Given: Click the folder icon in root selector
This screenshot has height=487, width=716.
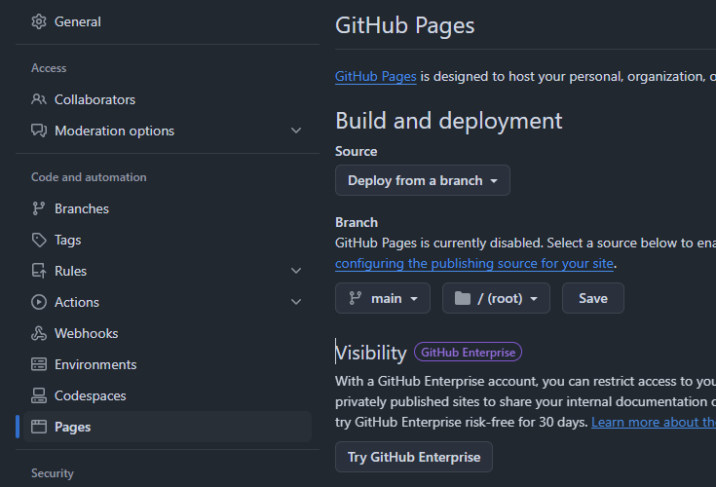Looking at the screenshot, I should pos(463,298).
